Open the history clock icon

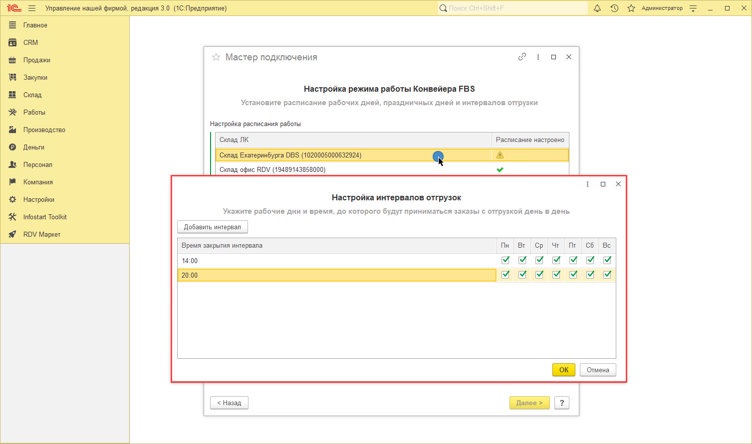pyautogui.click(x=614, y=8)
